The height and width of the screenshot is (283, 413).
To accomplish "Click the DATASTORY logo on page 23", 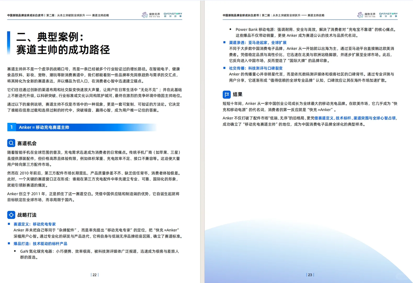I will pos(388,15).
